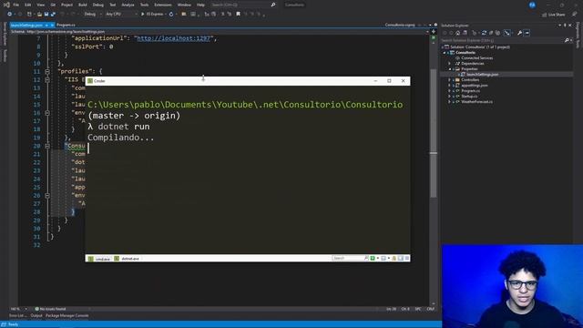Open the Any CPU platform dropdown
The width and height of the screenshot is (583, 328).
click(121, 15)
